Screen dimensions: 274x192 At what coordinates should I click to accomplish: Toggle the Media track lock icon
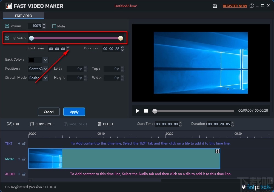pos(24,159)
